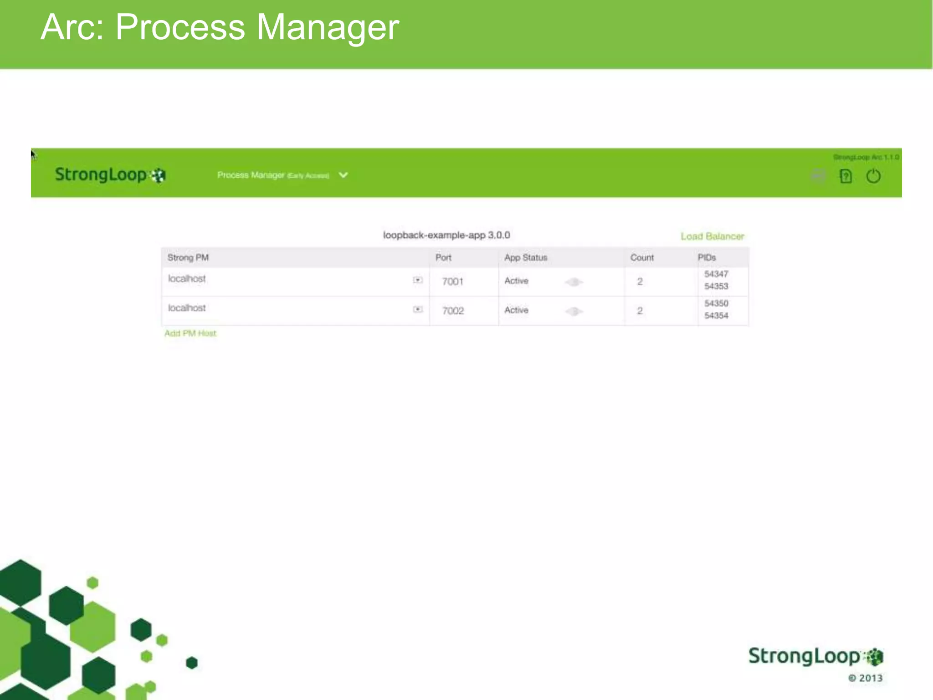Screen dimensions: 933x700
Task: Toggle app status for port 7002
Action: pyautogui.click(x=574, y=311)
